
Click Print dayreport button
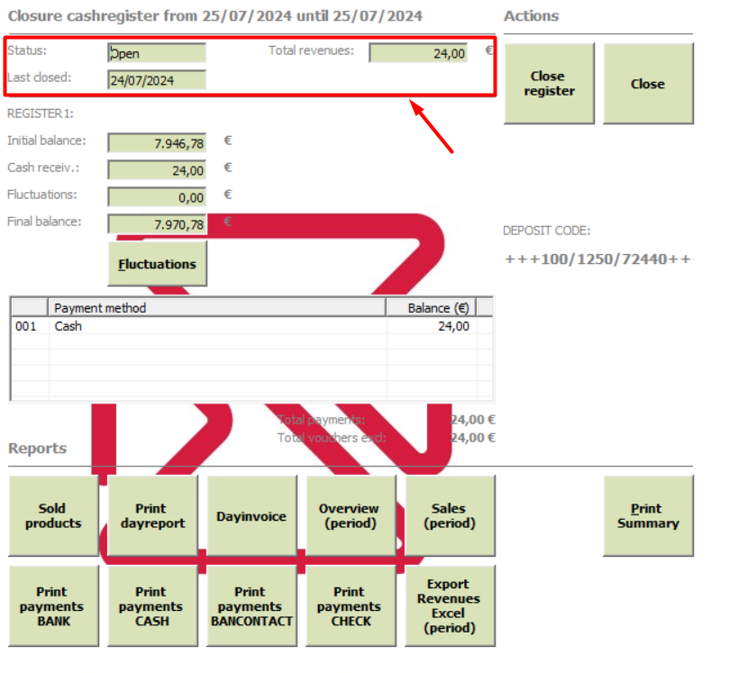point(152,516)
